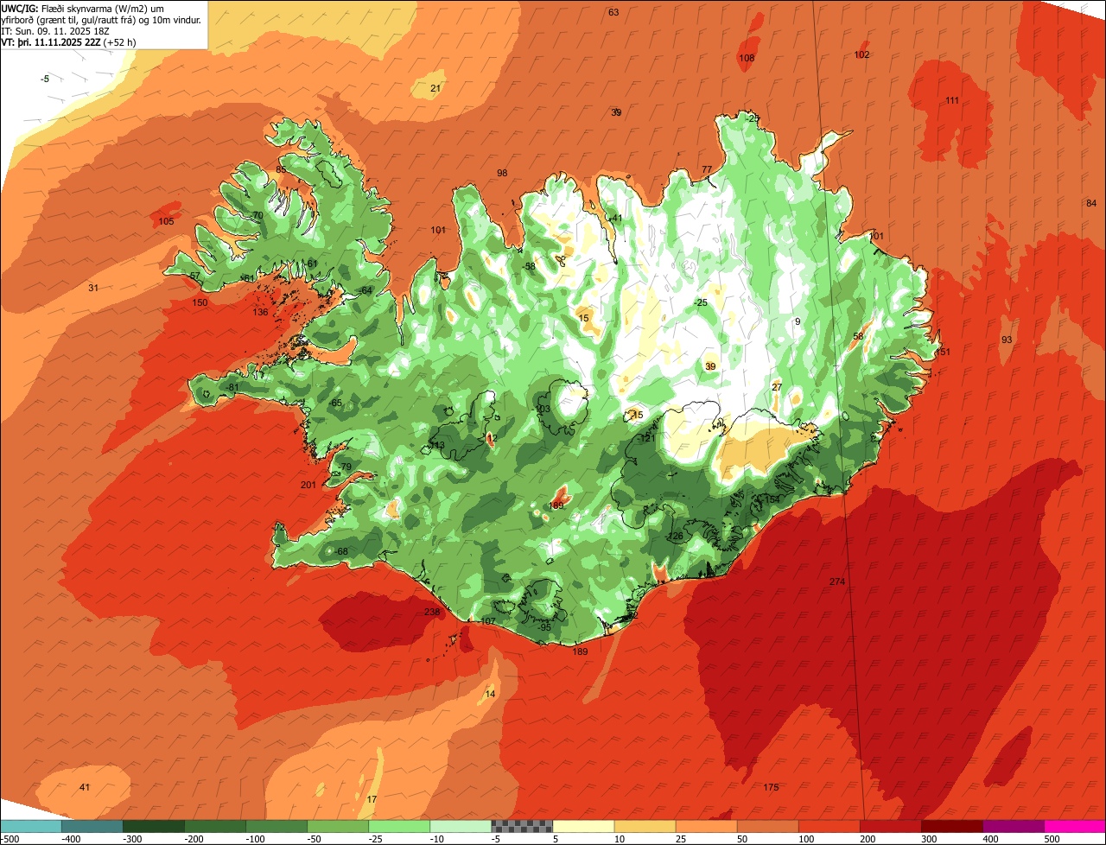Click the map value 136 in Breiðafjörður

click(260, 312)
